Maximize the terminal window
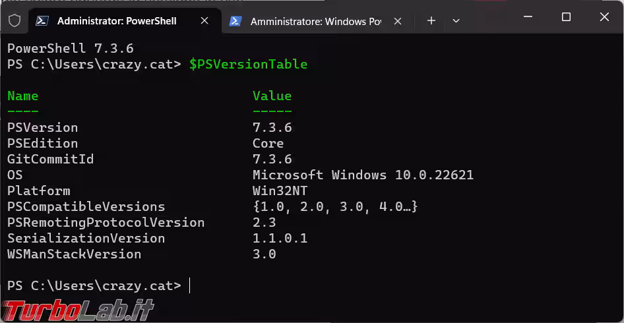Image resolution: width=624 pixels, height=323 pixels. coord(566,17)
